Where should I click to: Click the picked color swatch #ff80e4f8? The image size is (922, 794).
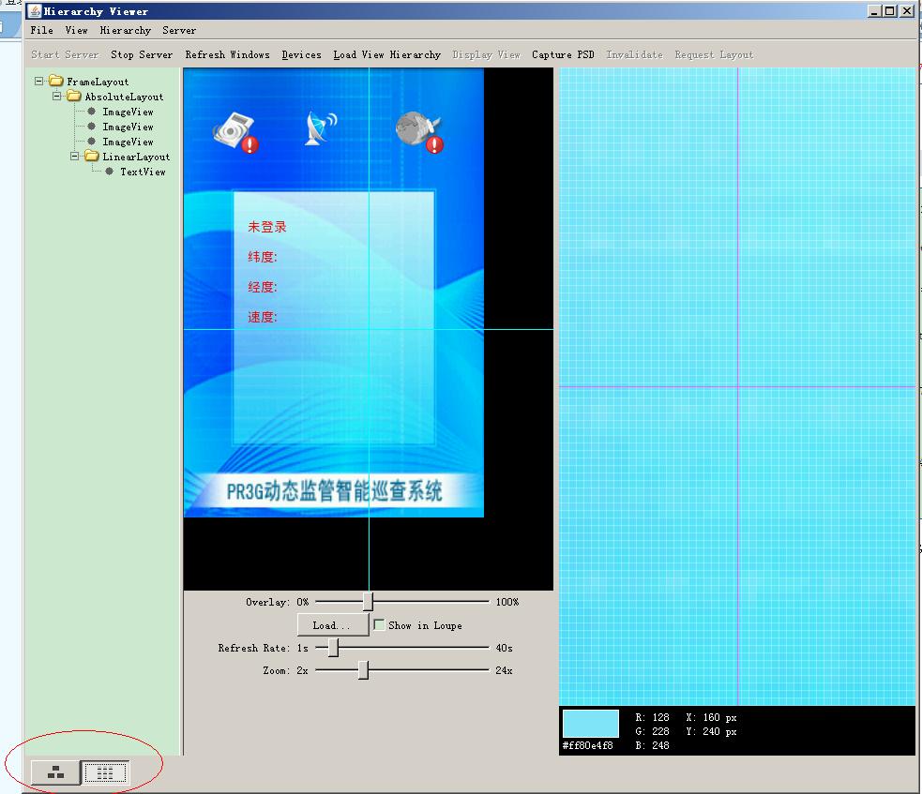590,723
